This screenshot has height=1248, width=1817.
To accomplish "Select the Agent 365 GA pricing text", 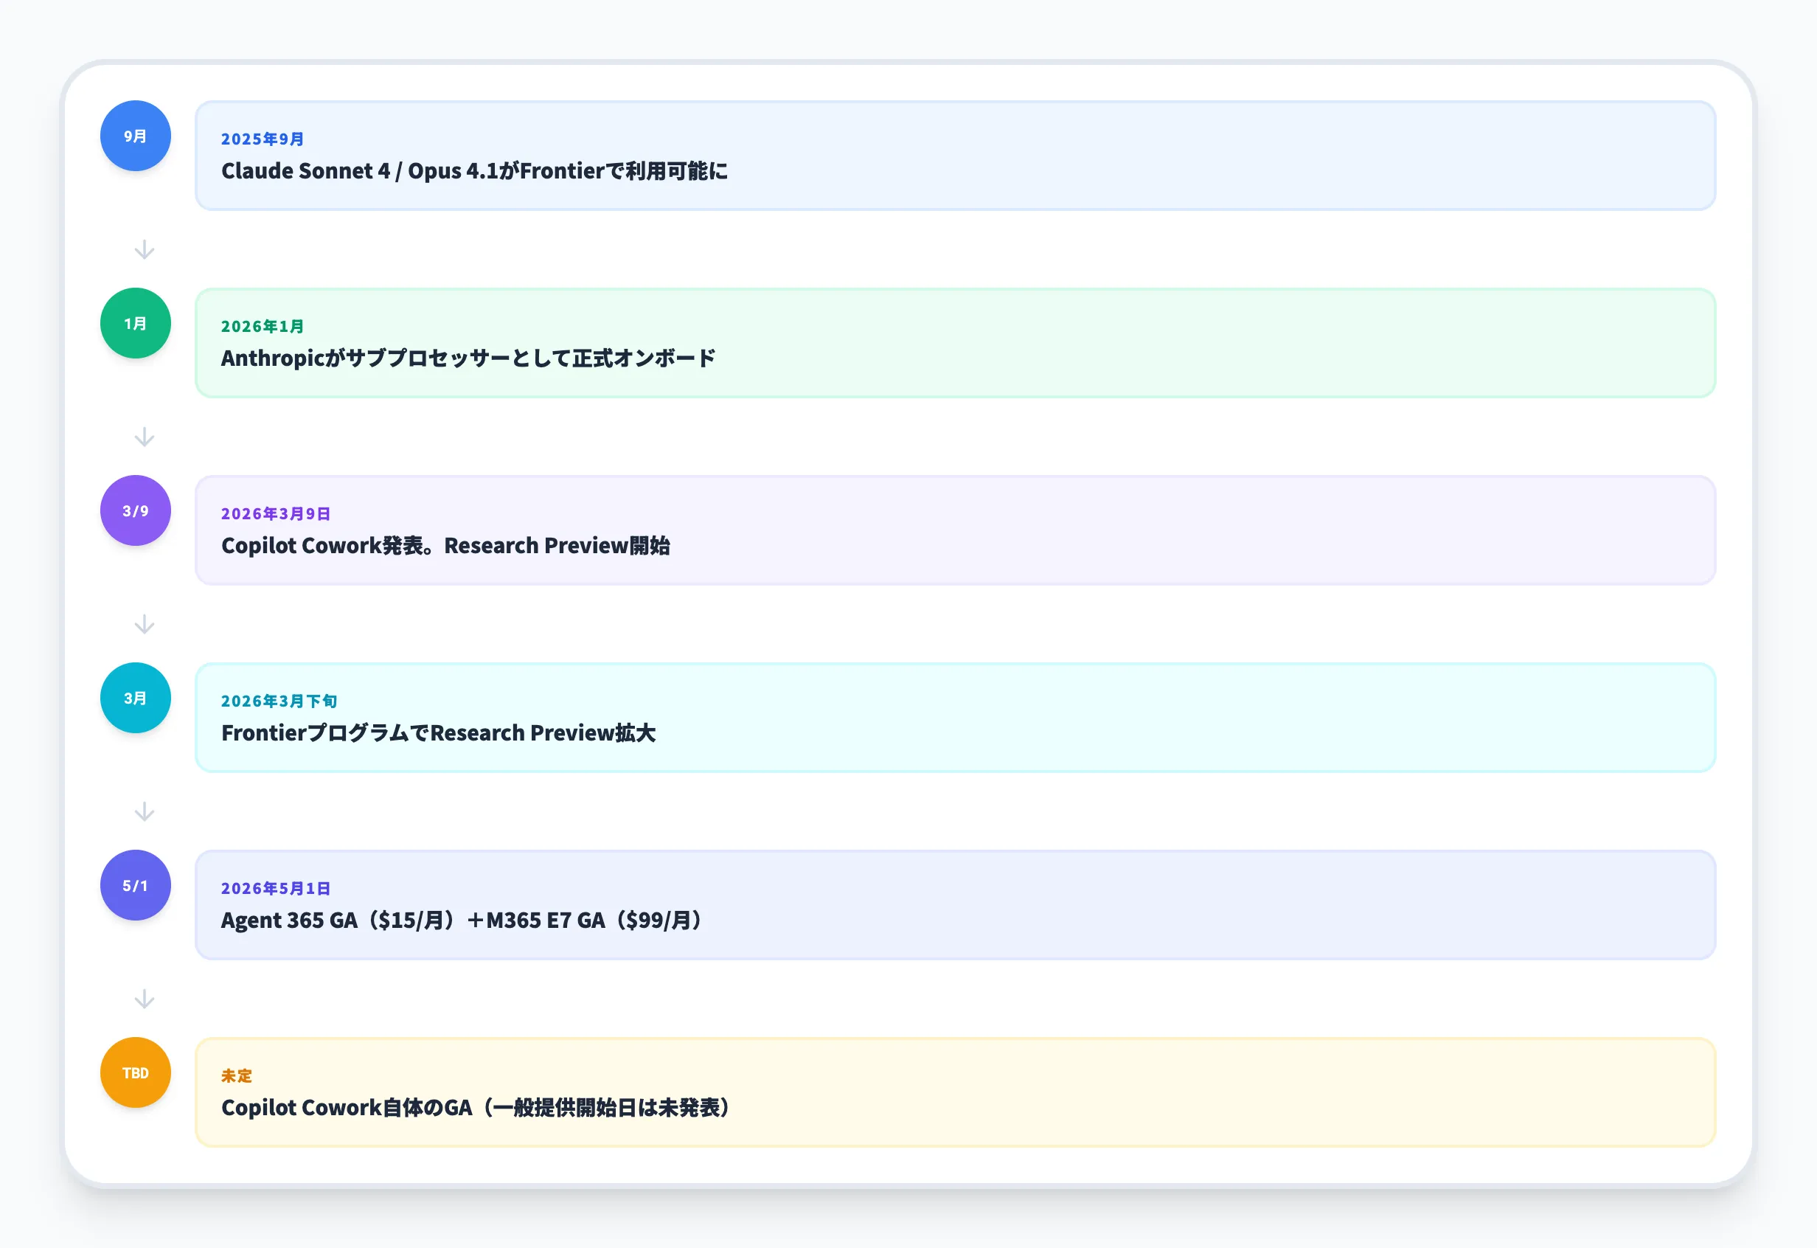I will (462, 919).
